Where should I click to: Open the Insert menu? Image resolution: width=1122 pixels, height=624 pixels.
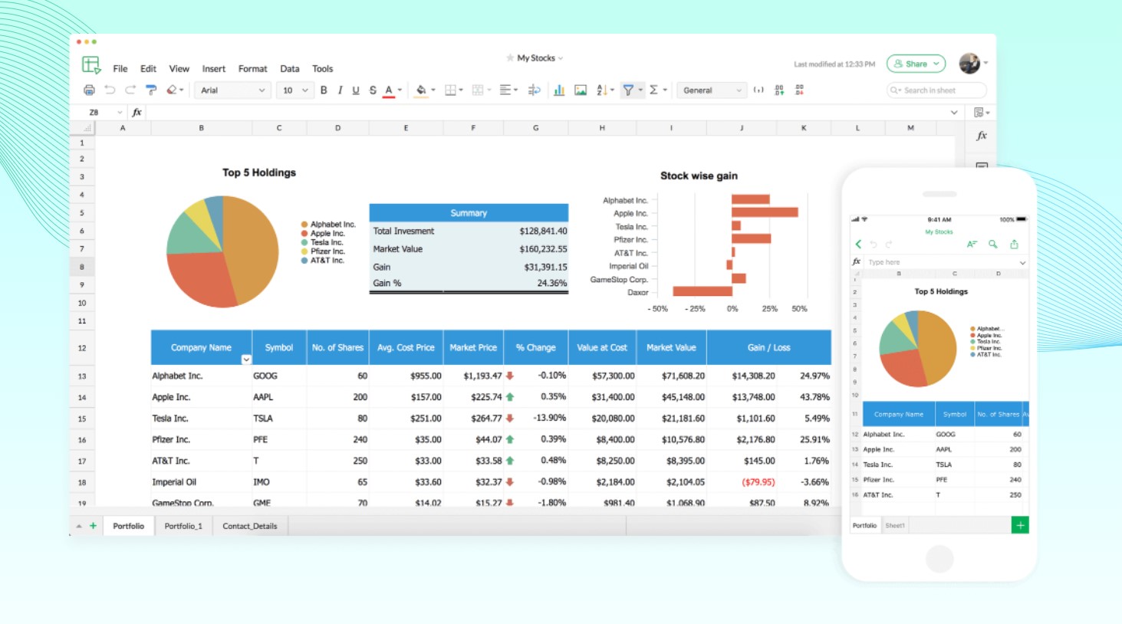click(213, 69)
